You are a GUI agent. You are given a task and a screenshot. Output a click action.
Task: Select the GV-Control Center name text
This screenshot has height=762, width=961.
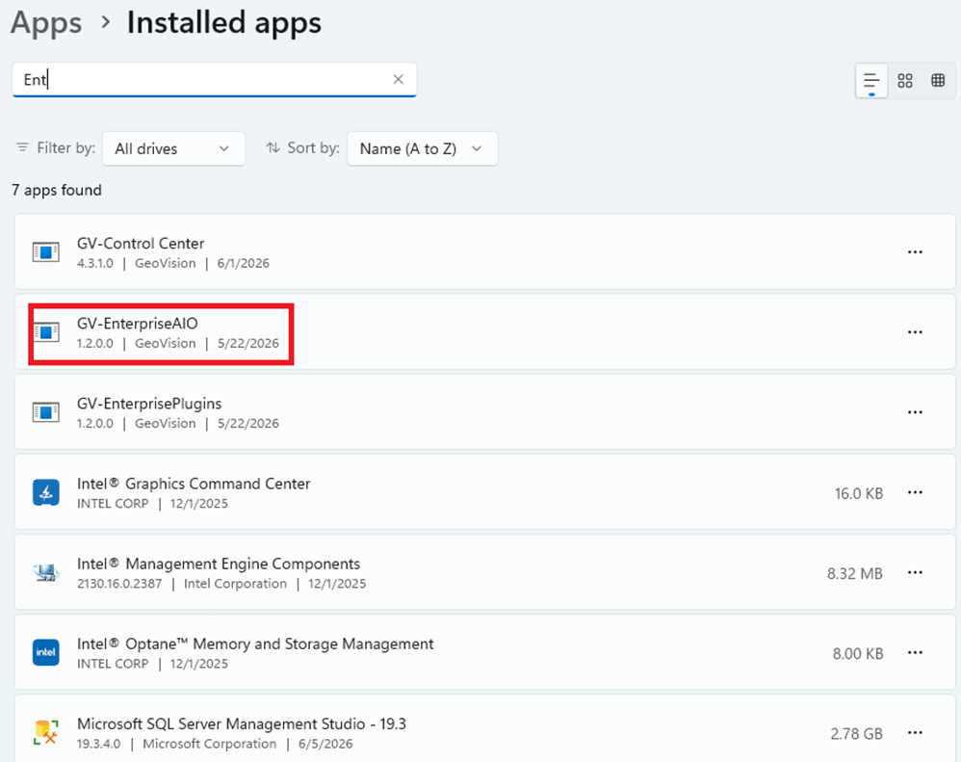[141, 244]
